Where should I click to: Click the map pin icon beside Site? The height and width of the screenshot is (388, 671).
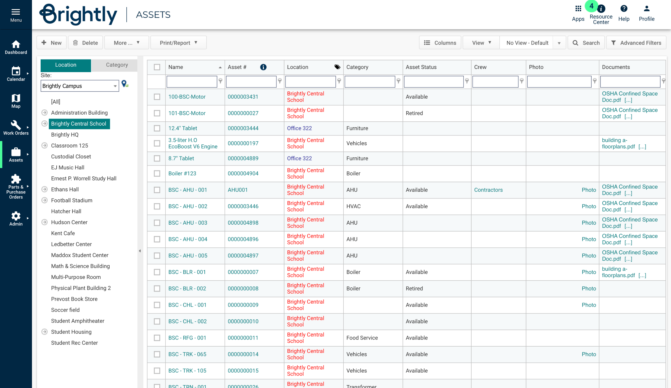tap(125, 84)
